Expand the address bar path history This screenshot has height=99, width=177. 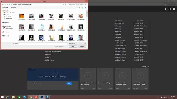coord(64,4)
